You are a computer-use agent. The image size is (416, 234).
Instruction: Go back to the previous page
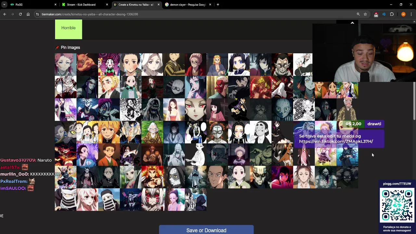click(5, 14)
